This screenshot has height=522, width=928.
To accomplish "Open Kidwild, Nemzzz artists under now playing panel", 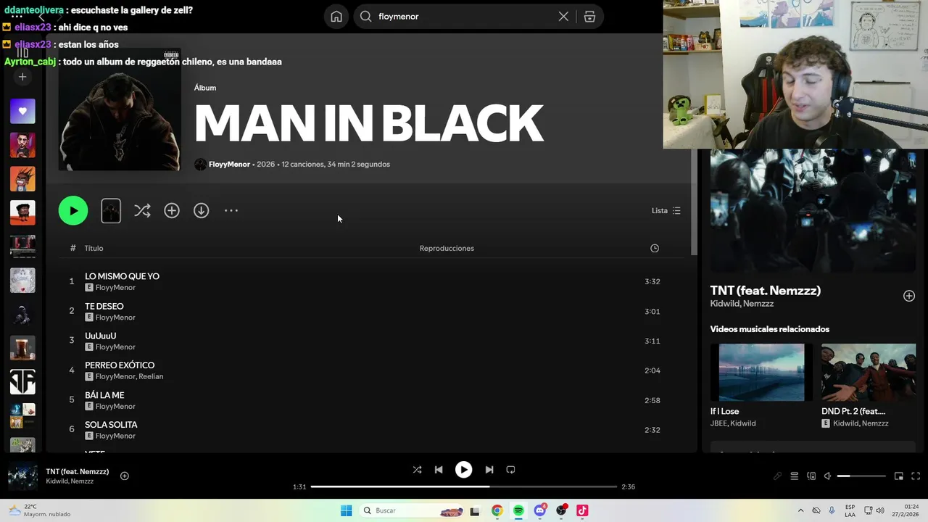I will point(742,304).
